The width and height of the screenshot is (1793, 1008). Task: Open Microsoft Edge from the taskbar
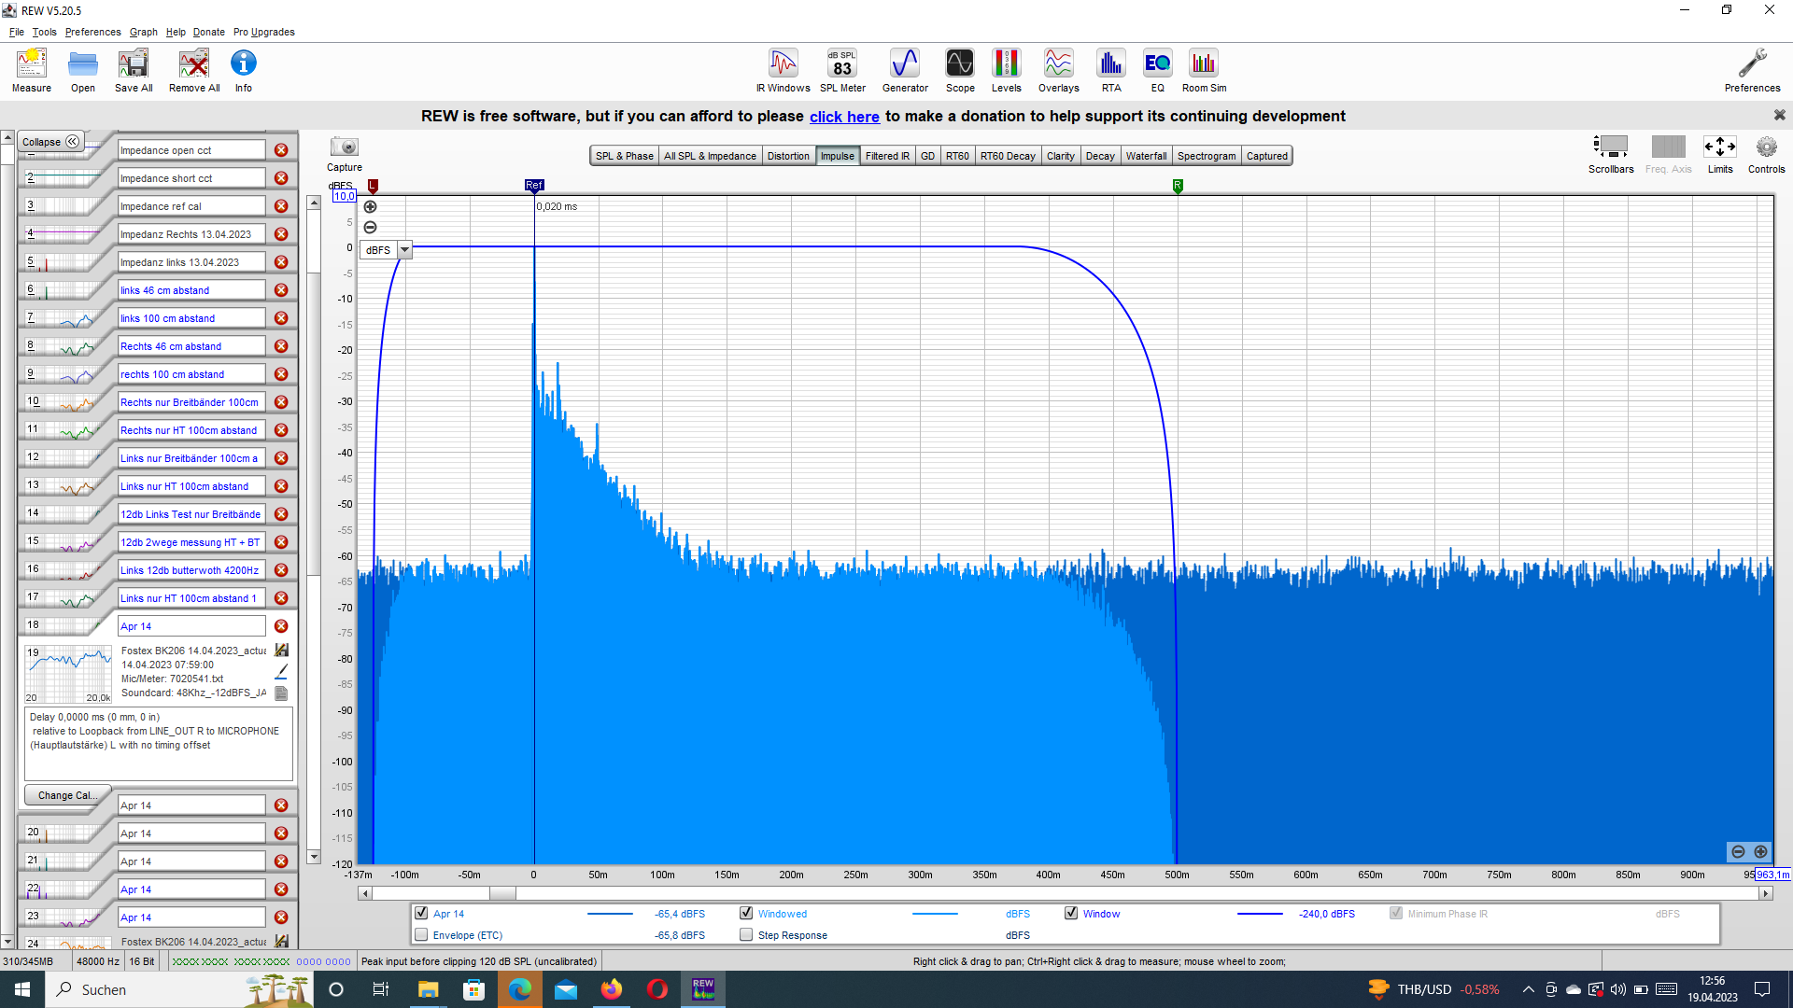[520, 989]
